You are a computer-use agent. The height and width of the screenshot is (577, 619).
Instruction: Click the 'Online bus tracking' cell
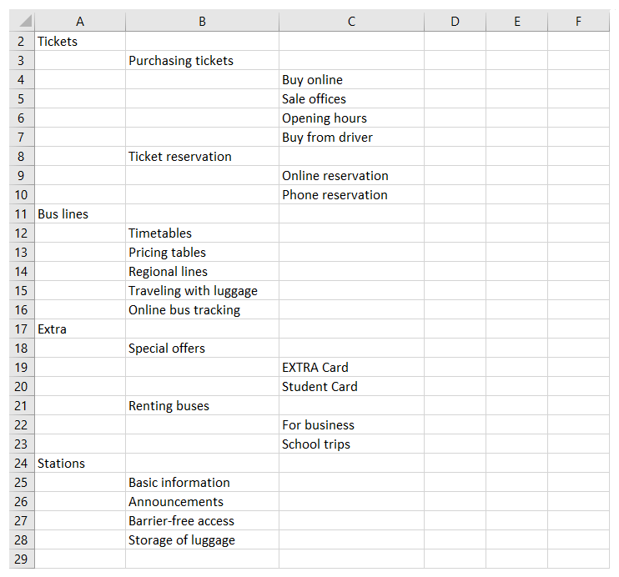point(202,310)
